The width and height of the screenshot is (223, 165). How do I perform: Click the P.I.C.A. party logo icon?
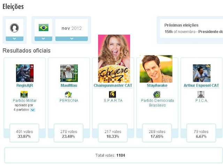(201, 94)
